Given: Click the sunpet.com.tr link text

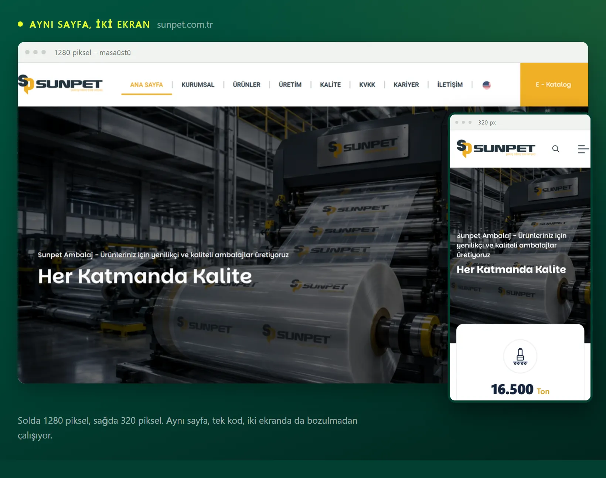Looking at the screenshot, I should click(x=185, y=24).
